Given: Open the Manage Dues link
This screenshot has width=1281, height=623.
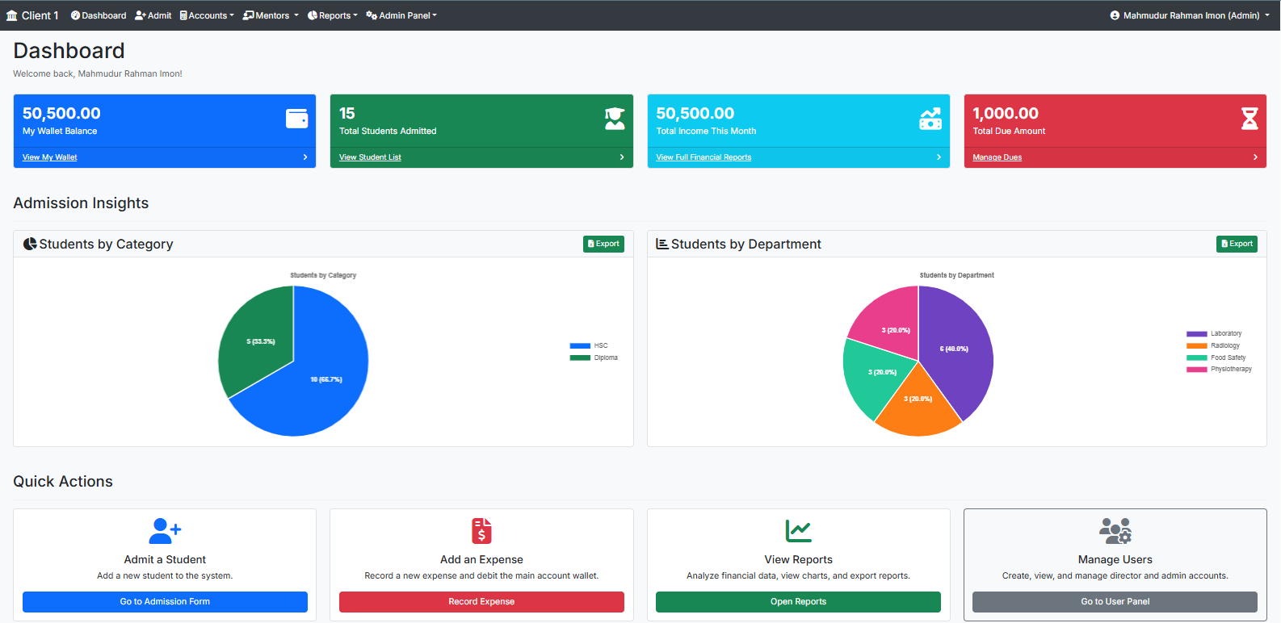Looking at the screenshot, I should pos(997,157).
